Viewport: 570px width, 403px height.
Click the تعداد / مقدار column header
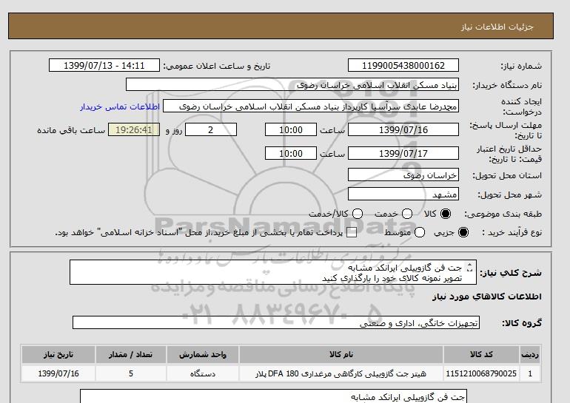click(x=130, y=354)
